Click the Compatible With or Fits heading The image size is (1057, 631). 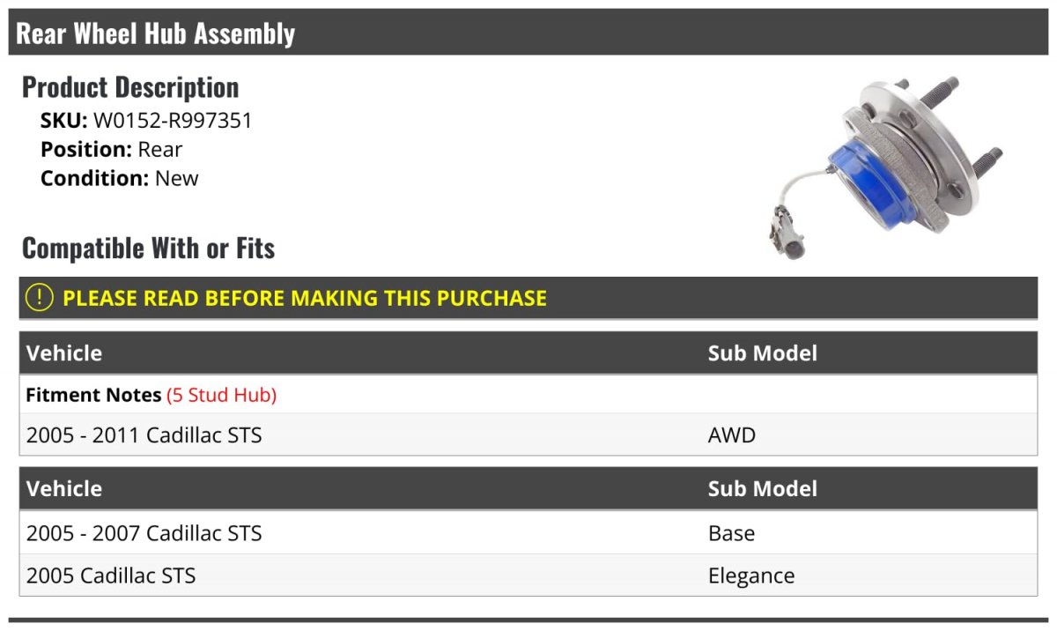(x=149, y=249)
